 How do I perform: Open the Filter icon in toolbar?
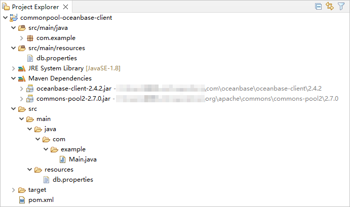coord(341,7)
